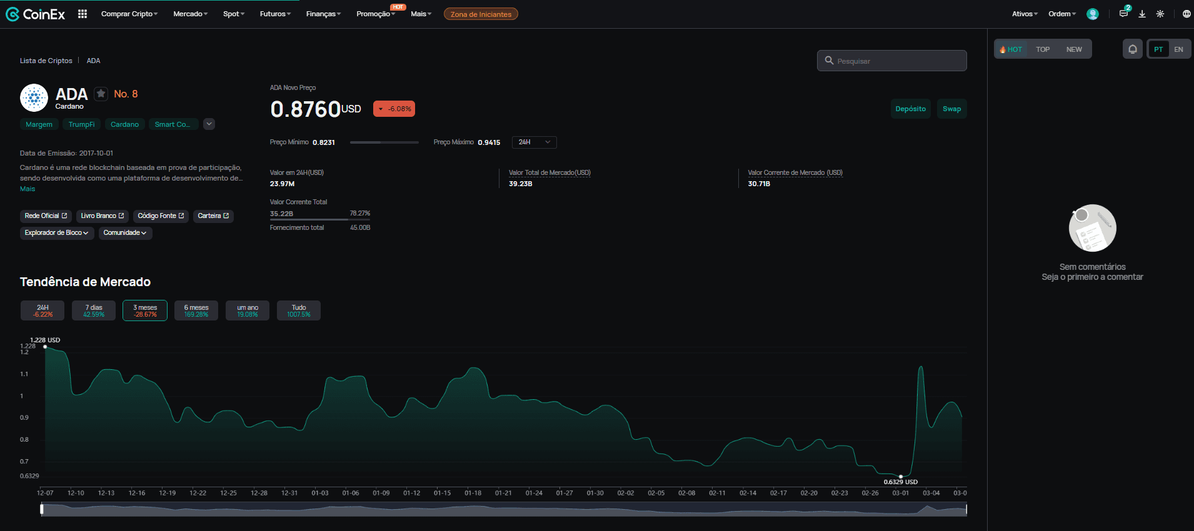Select PT comment language
This screenshot has width=1194, height=531.
[x=1158, y=49]
